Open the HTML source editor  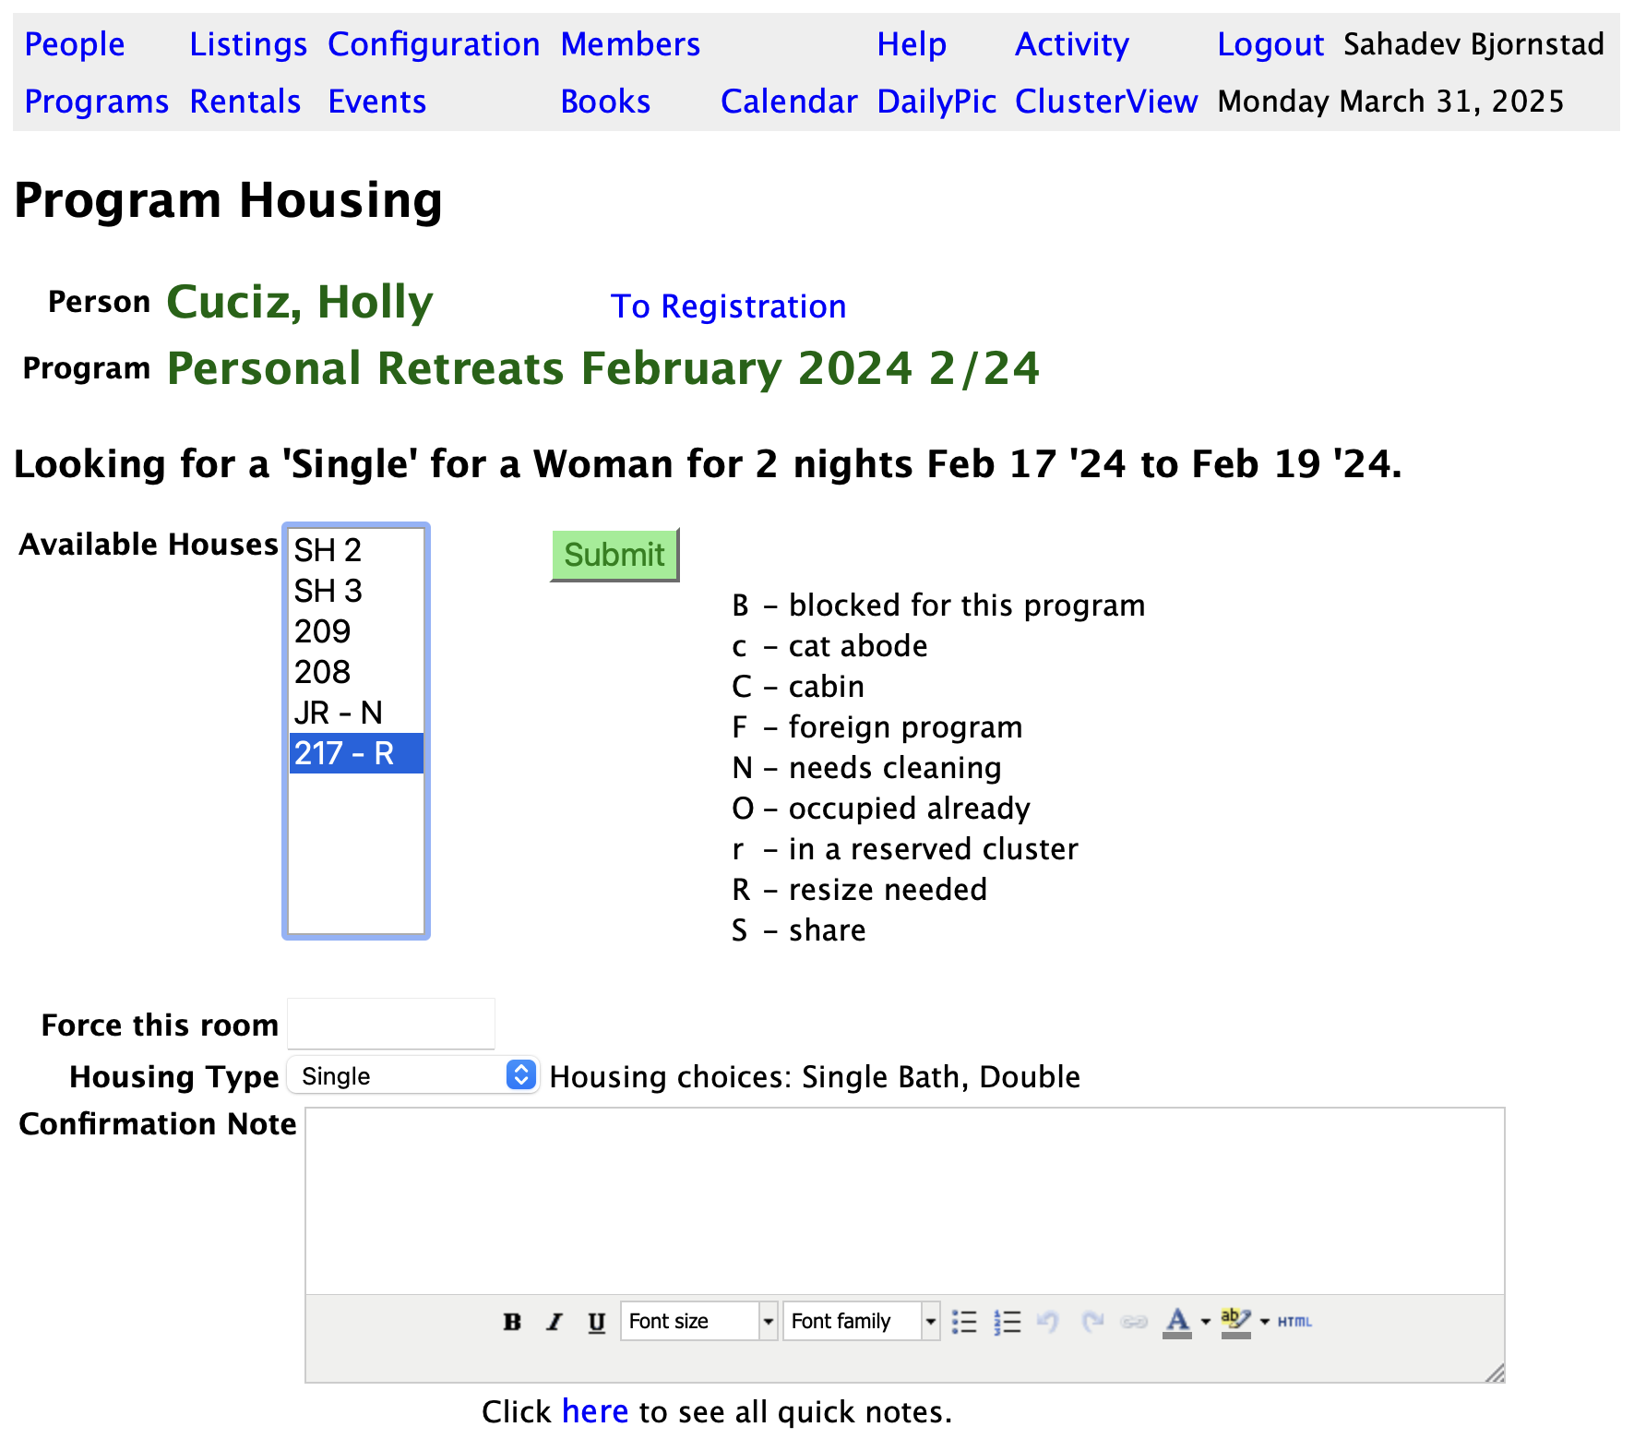coord(1294,1322)
